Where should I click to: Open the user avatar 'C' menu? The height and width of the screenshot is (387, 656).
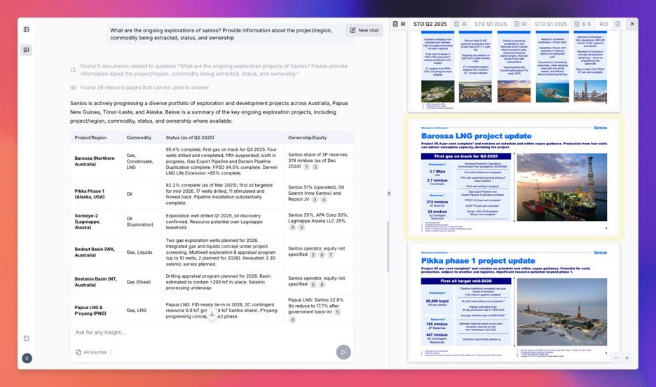pos(27,358)
